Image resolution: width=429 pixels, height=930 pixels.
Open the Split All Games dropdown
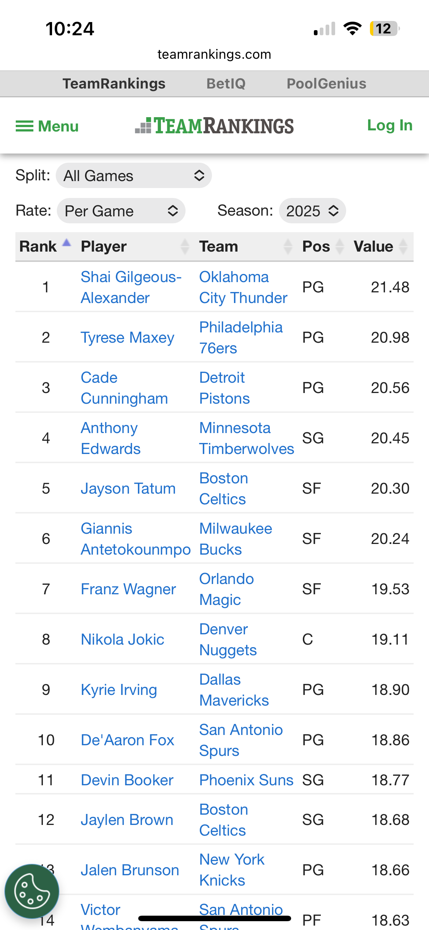tap(134, 176)
